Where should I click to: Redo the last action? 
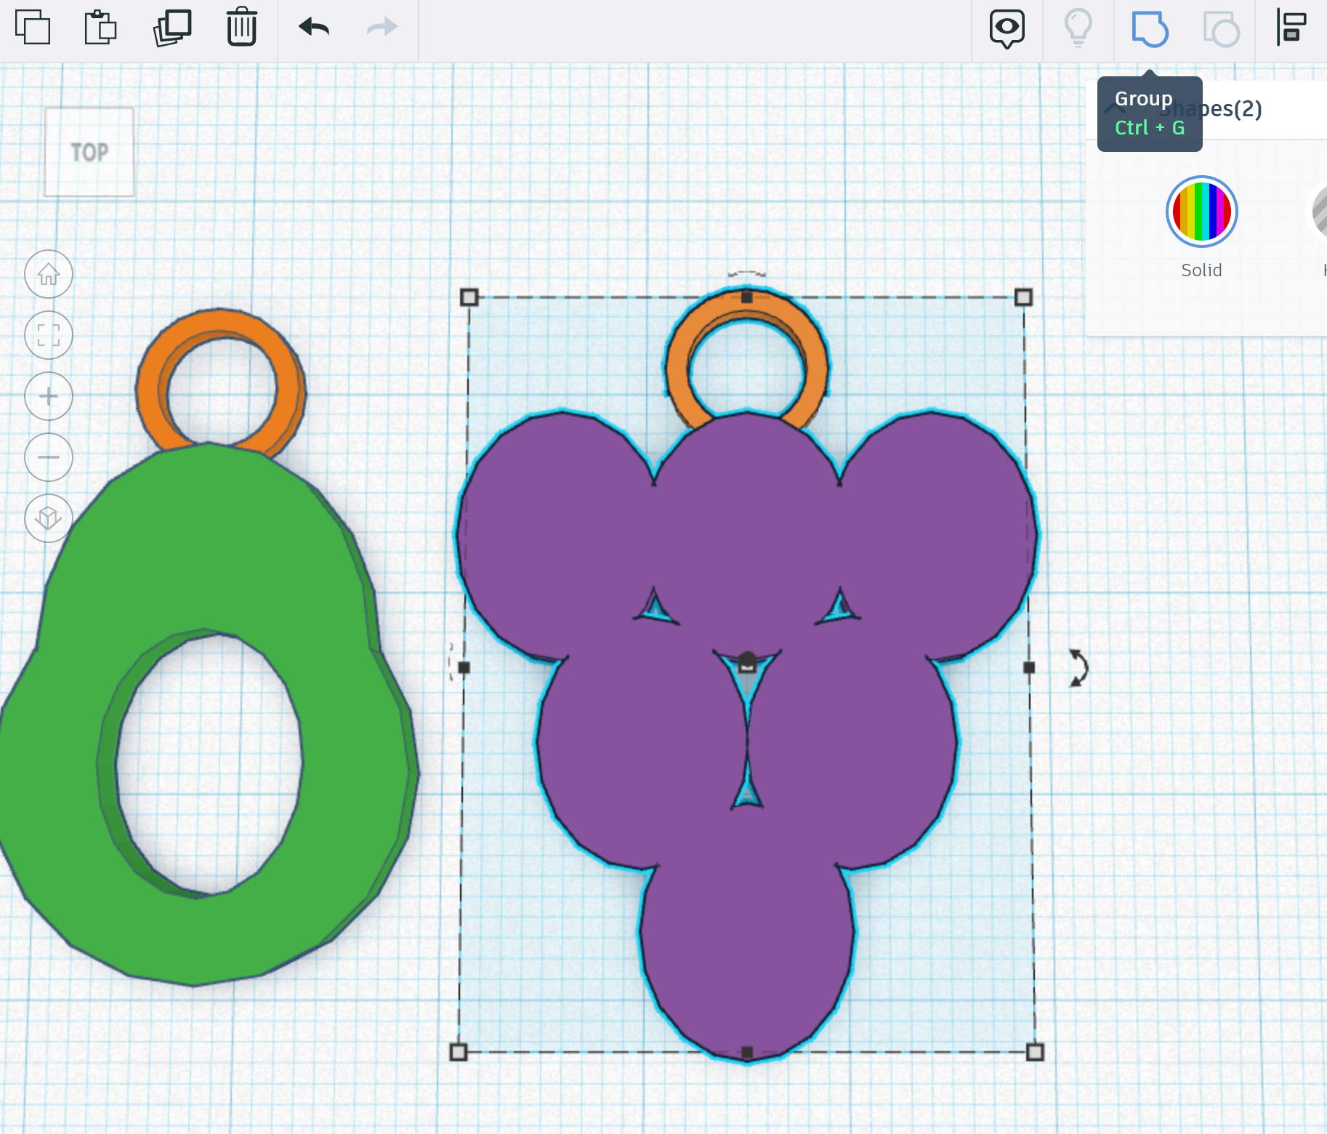point(381,28)
